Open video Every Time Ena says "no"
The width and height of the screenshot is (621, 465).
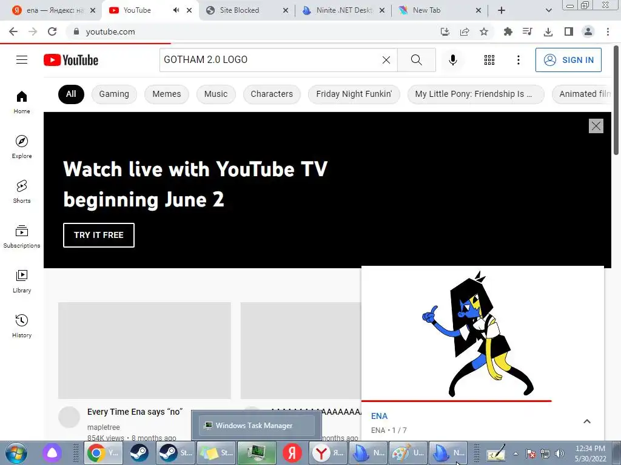(x=135, y=412)
